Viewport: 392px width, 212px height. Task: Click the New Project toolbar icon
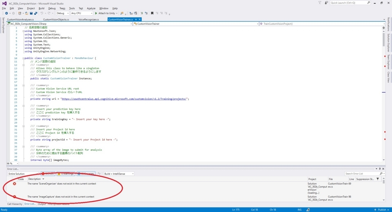pos(20,13)
